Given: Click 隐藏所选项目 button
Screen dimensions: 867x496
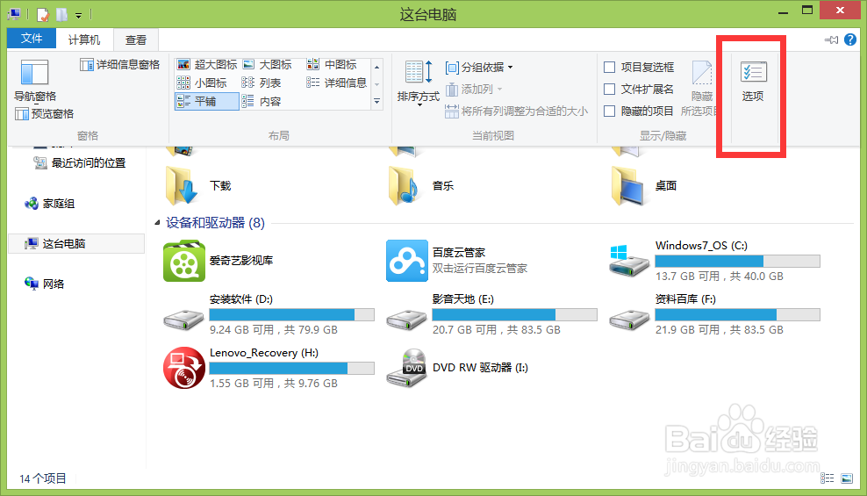Looking at the screenshot, I should tap(701, 89).
